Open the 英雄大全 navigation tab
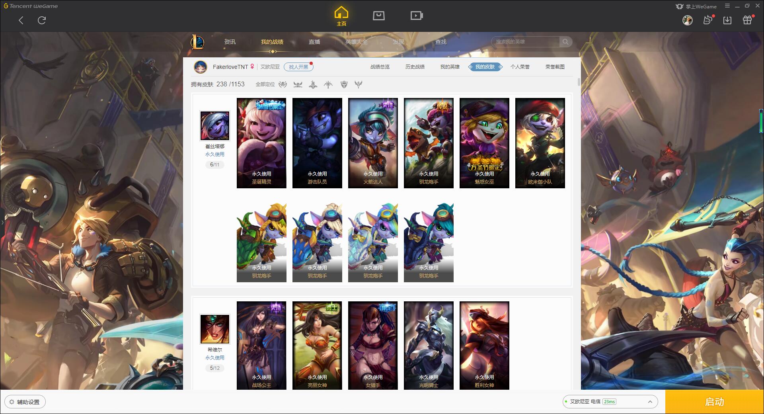The height and width of the screenshot is (414, 764). tap(357, 42)
